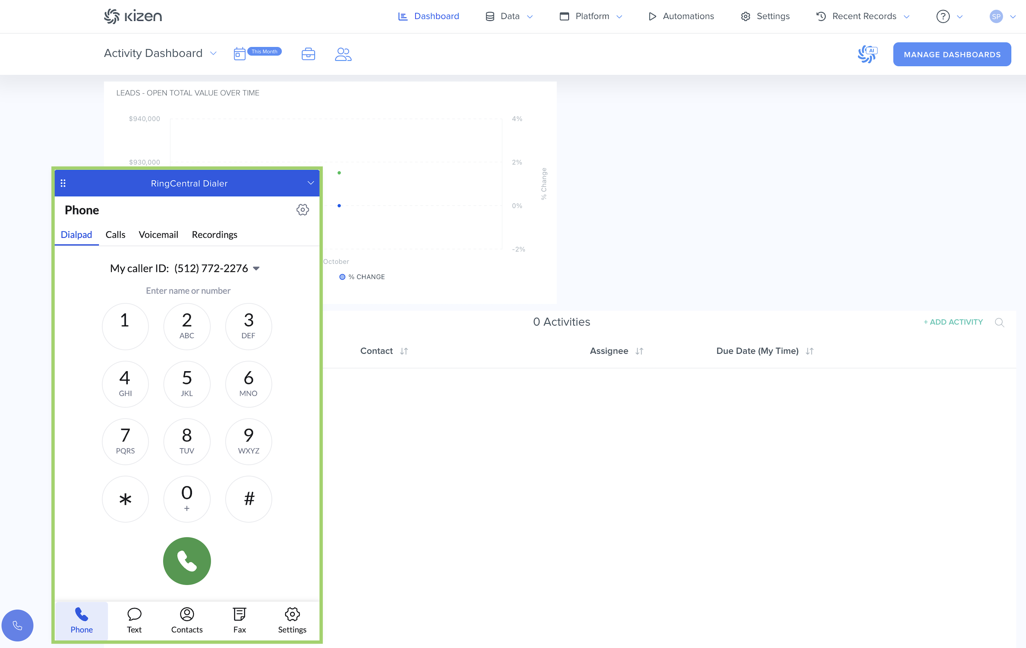Open Contacts in the dialer bottom bar

point(187,620)
